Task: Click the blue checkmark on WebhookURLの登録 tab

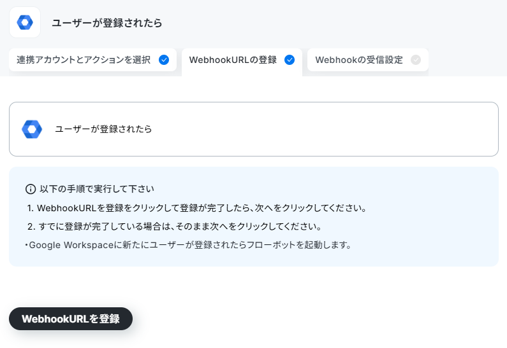Action: click(x=290, y=60)
